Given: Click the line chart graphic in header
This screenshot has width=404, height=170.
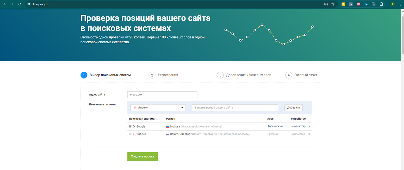Looking at the screenshot, I should pyautogui.click(x=269, y=35).
